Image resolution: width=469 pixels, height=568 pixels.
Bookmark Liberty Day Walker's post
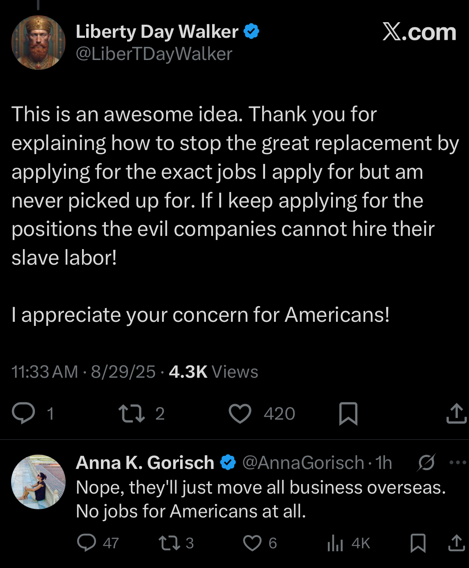[348, 413]
